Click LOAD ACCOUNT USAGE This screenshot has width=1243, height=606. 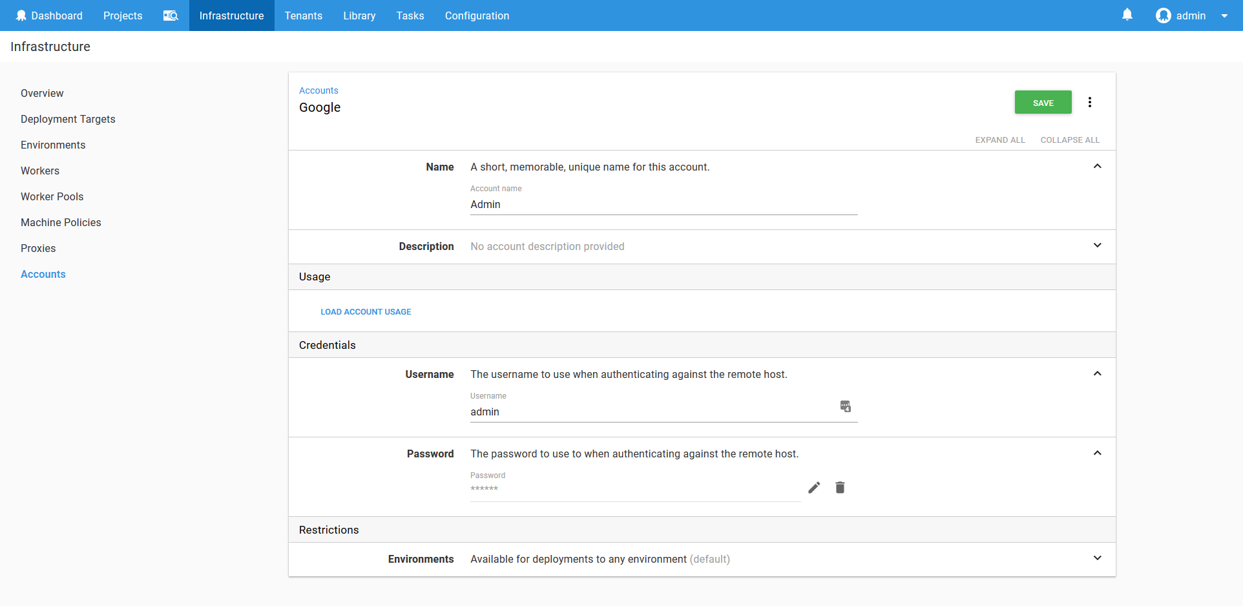click(x=366, y=311)
